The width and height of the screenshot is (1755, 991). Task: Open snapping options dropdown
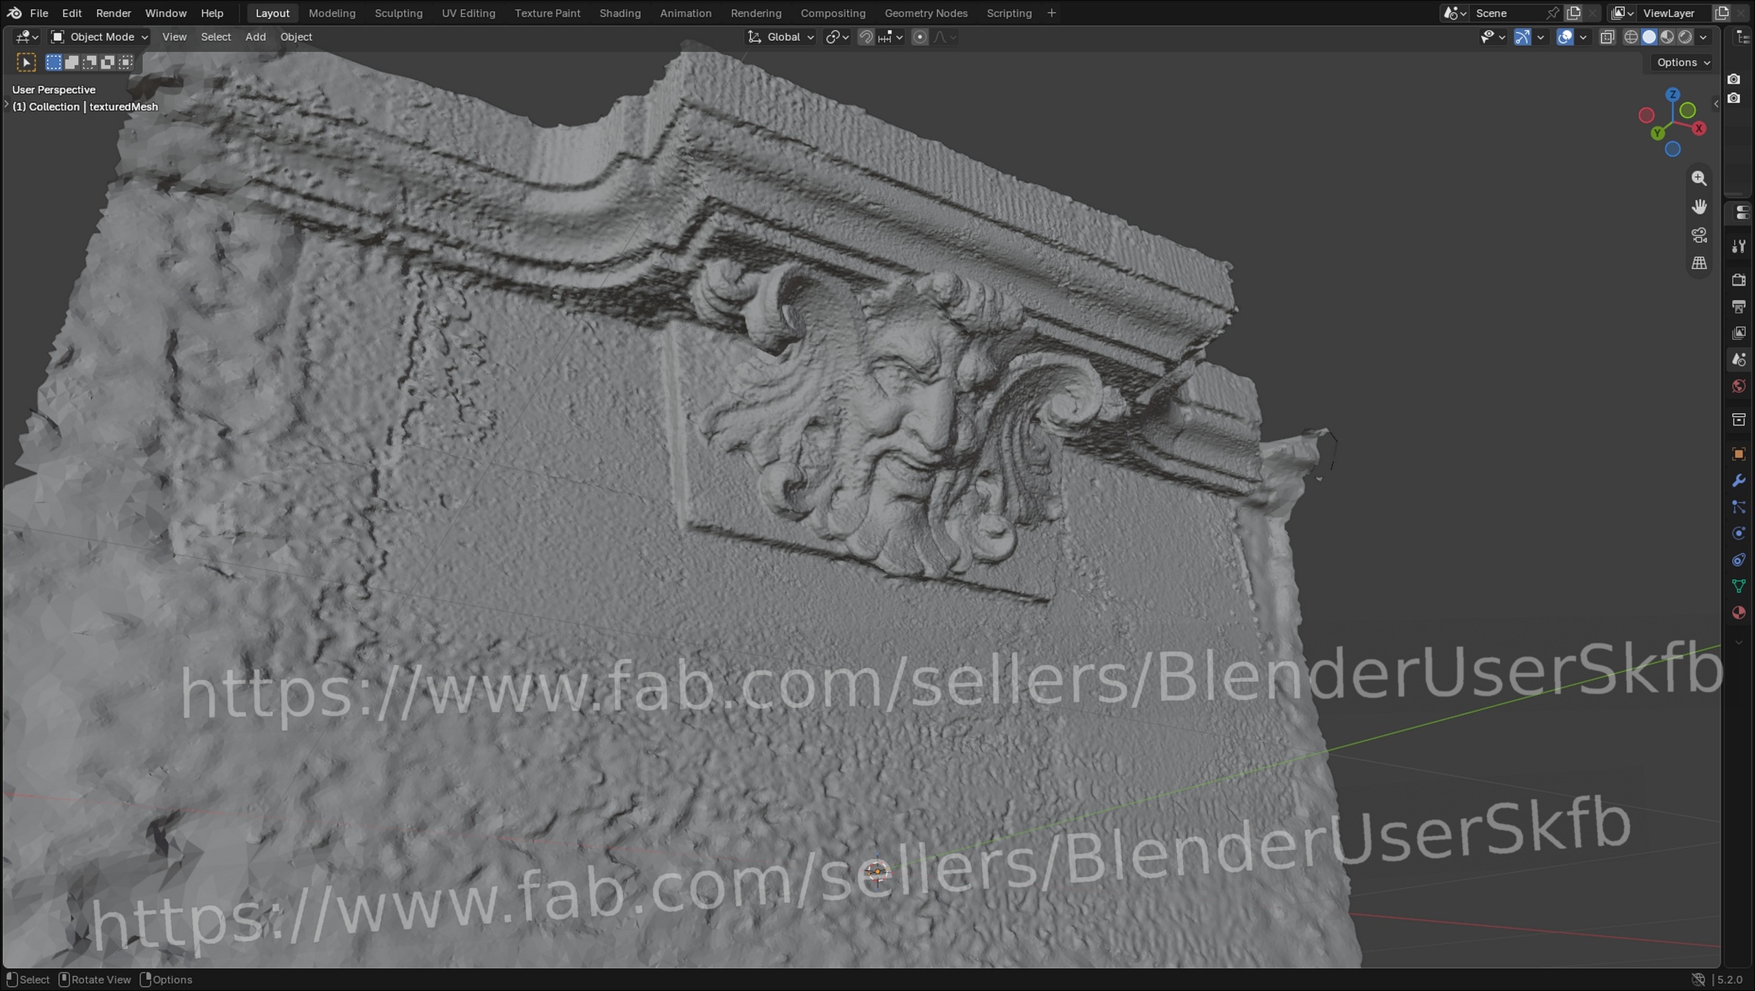[x=891, y=37]
